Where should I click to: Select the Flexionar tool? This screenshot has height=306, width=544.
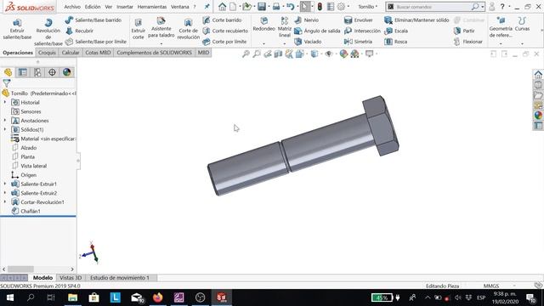468,42
